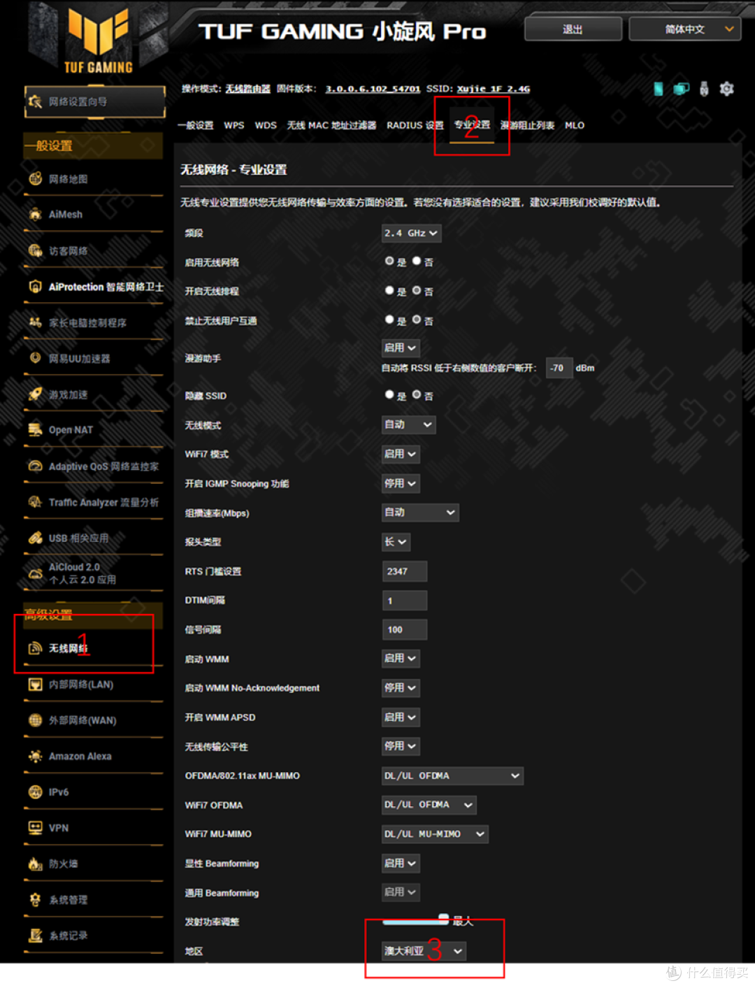Open the 漫游助手 dropdown

pos(401,348)
